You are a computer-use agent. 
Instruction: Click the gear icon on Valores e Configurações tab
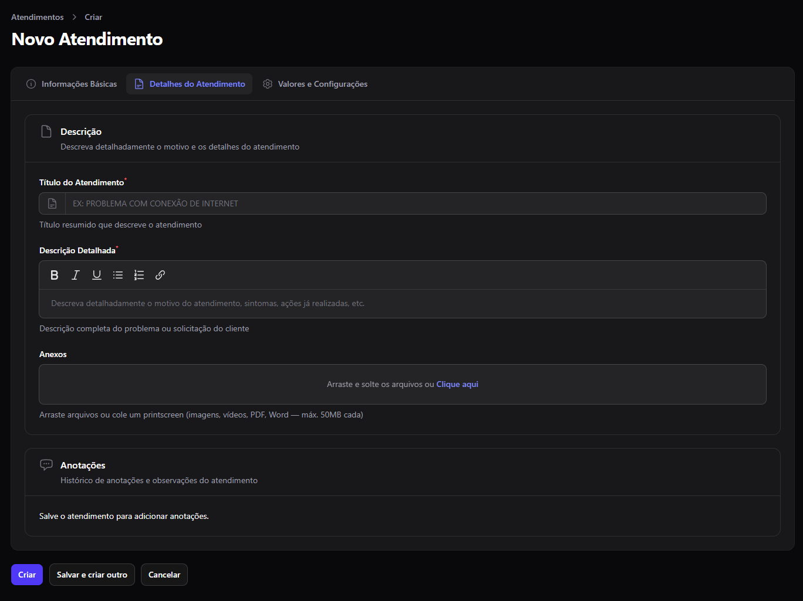tap(268, 84)
